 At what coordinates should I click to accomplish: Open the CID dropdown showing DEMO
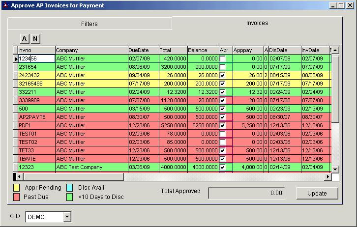click(67, 217)
